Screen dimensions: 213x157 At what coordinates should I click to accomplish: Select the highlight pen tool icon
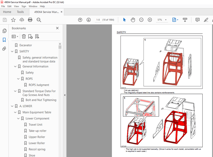click(206, 20)
